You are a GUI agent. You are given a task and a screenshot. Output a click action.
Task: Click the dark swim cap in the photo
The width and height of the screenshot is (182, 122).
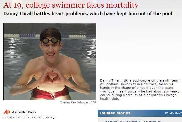point(51,32)
